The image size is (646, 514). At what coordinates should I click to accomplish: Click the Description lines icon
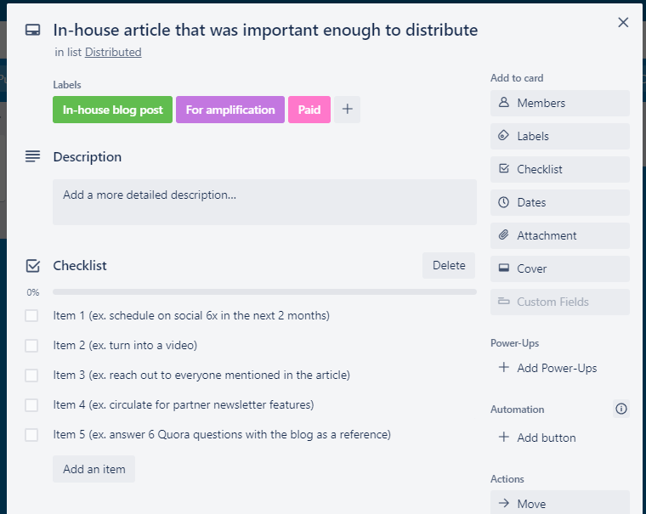click(x=32, y=156)
